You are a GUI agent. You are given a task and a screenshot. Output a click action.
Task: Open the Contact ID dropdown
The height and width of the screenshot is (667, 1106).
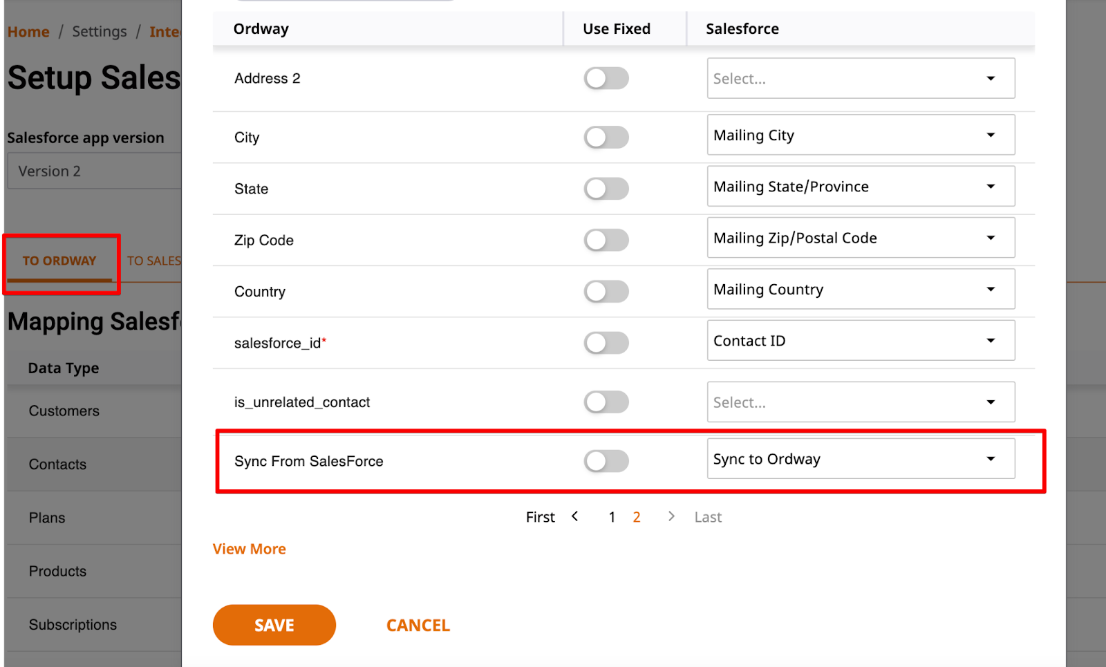click(861, 340)
